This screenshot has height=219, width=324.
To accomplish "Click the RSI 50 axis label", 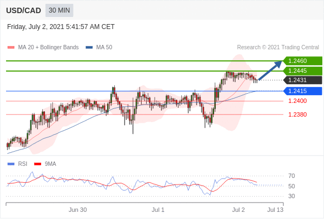I will pyautogui.click(x=292, y=186).
